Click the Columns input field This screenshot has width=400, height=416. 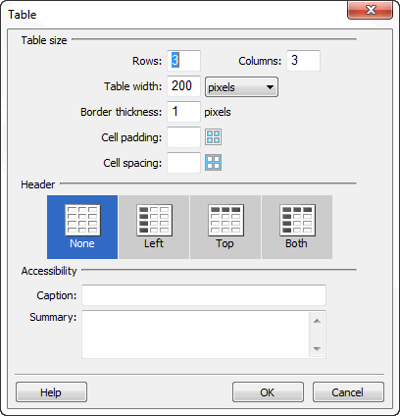click(303, 61)
